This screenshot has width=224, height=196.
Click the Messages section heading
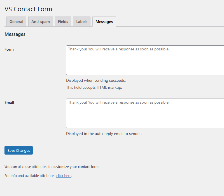(15, 34)
